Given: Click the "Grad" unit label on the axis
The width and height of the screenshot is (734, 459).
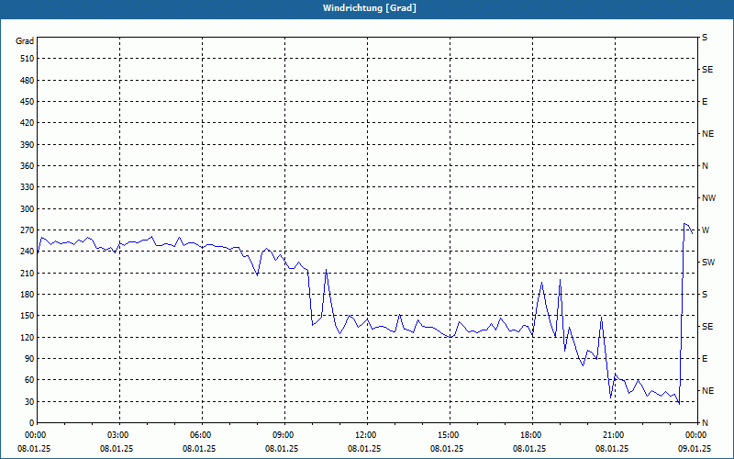Looking at the screenshot, I should coord(25,41).
